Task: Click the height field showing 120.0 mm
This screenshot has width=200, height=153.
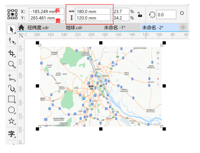Action: click(x=93, y=18)
